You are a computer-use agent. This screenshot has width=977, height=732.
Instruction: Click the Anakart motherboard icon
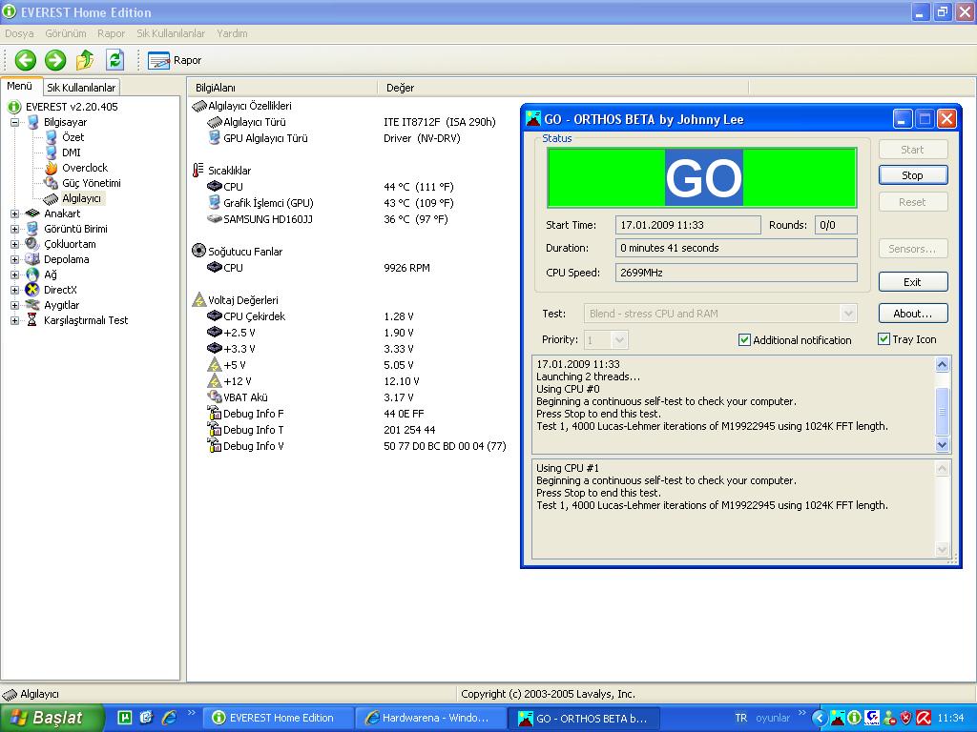pyautogui.click(x=32, y=213)
